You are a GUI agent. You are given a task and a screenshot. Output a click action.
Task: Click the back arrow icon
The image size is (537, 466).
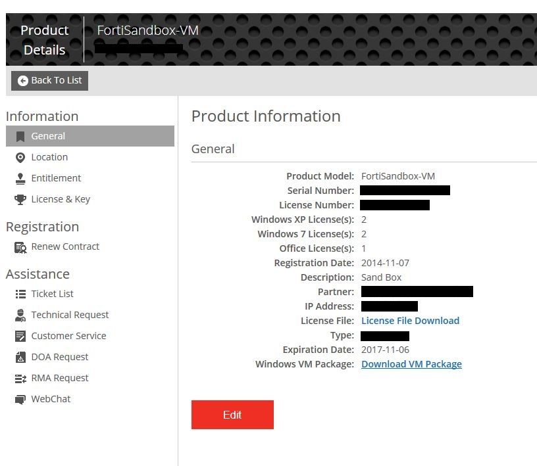click(x=24, y=81)
